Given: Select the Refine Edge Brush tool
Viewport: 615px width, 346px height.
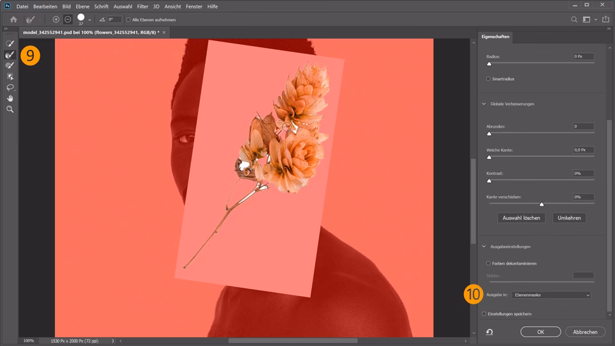Looking at the screenshot, I should pyautogui.click(x=10, y=55).
